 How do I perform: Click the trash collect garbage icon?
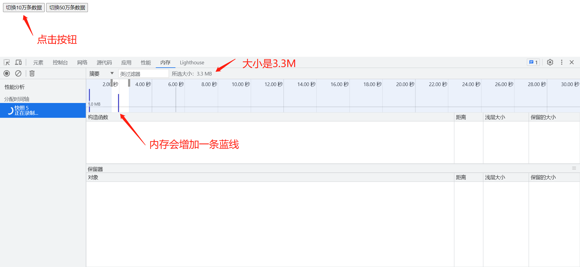pos(32,73)
